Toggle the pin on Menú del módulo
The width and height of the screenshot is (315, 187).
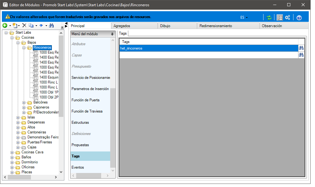(112, 34)
